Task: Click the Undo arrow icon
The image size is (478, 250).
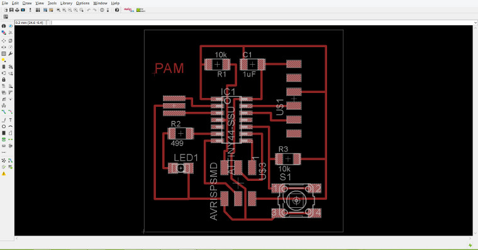Action: click(89, 10)
